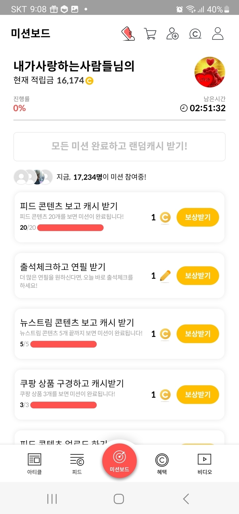Open the shopping cart icon
The image size is (239, 514).
coord(150,34)
